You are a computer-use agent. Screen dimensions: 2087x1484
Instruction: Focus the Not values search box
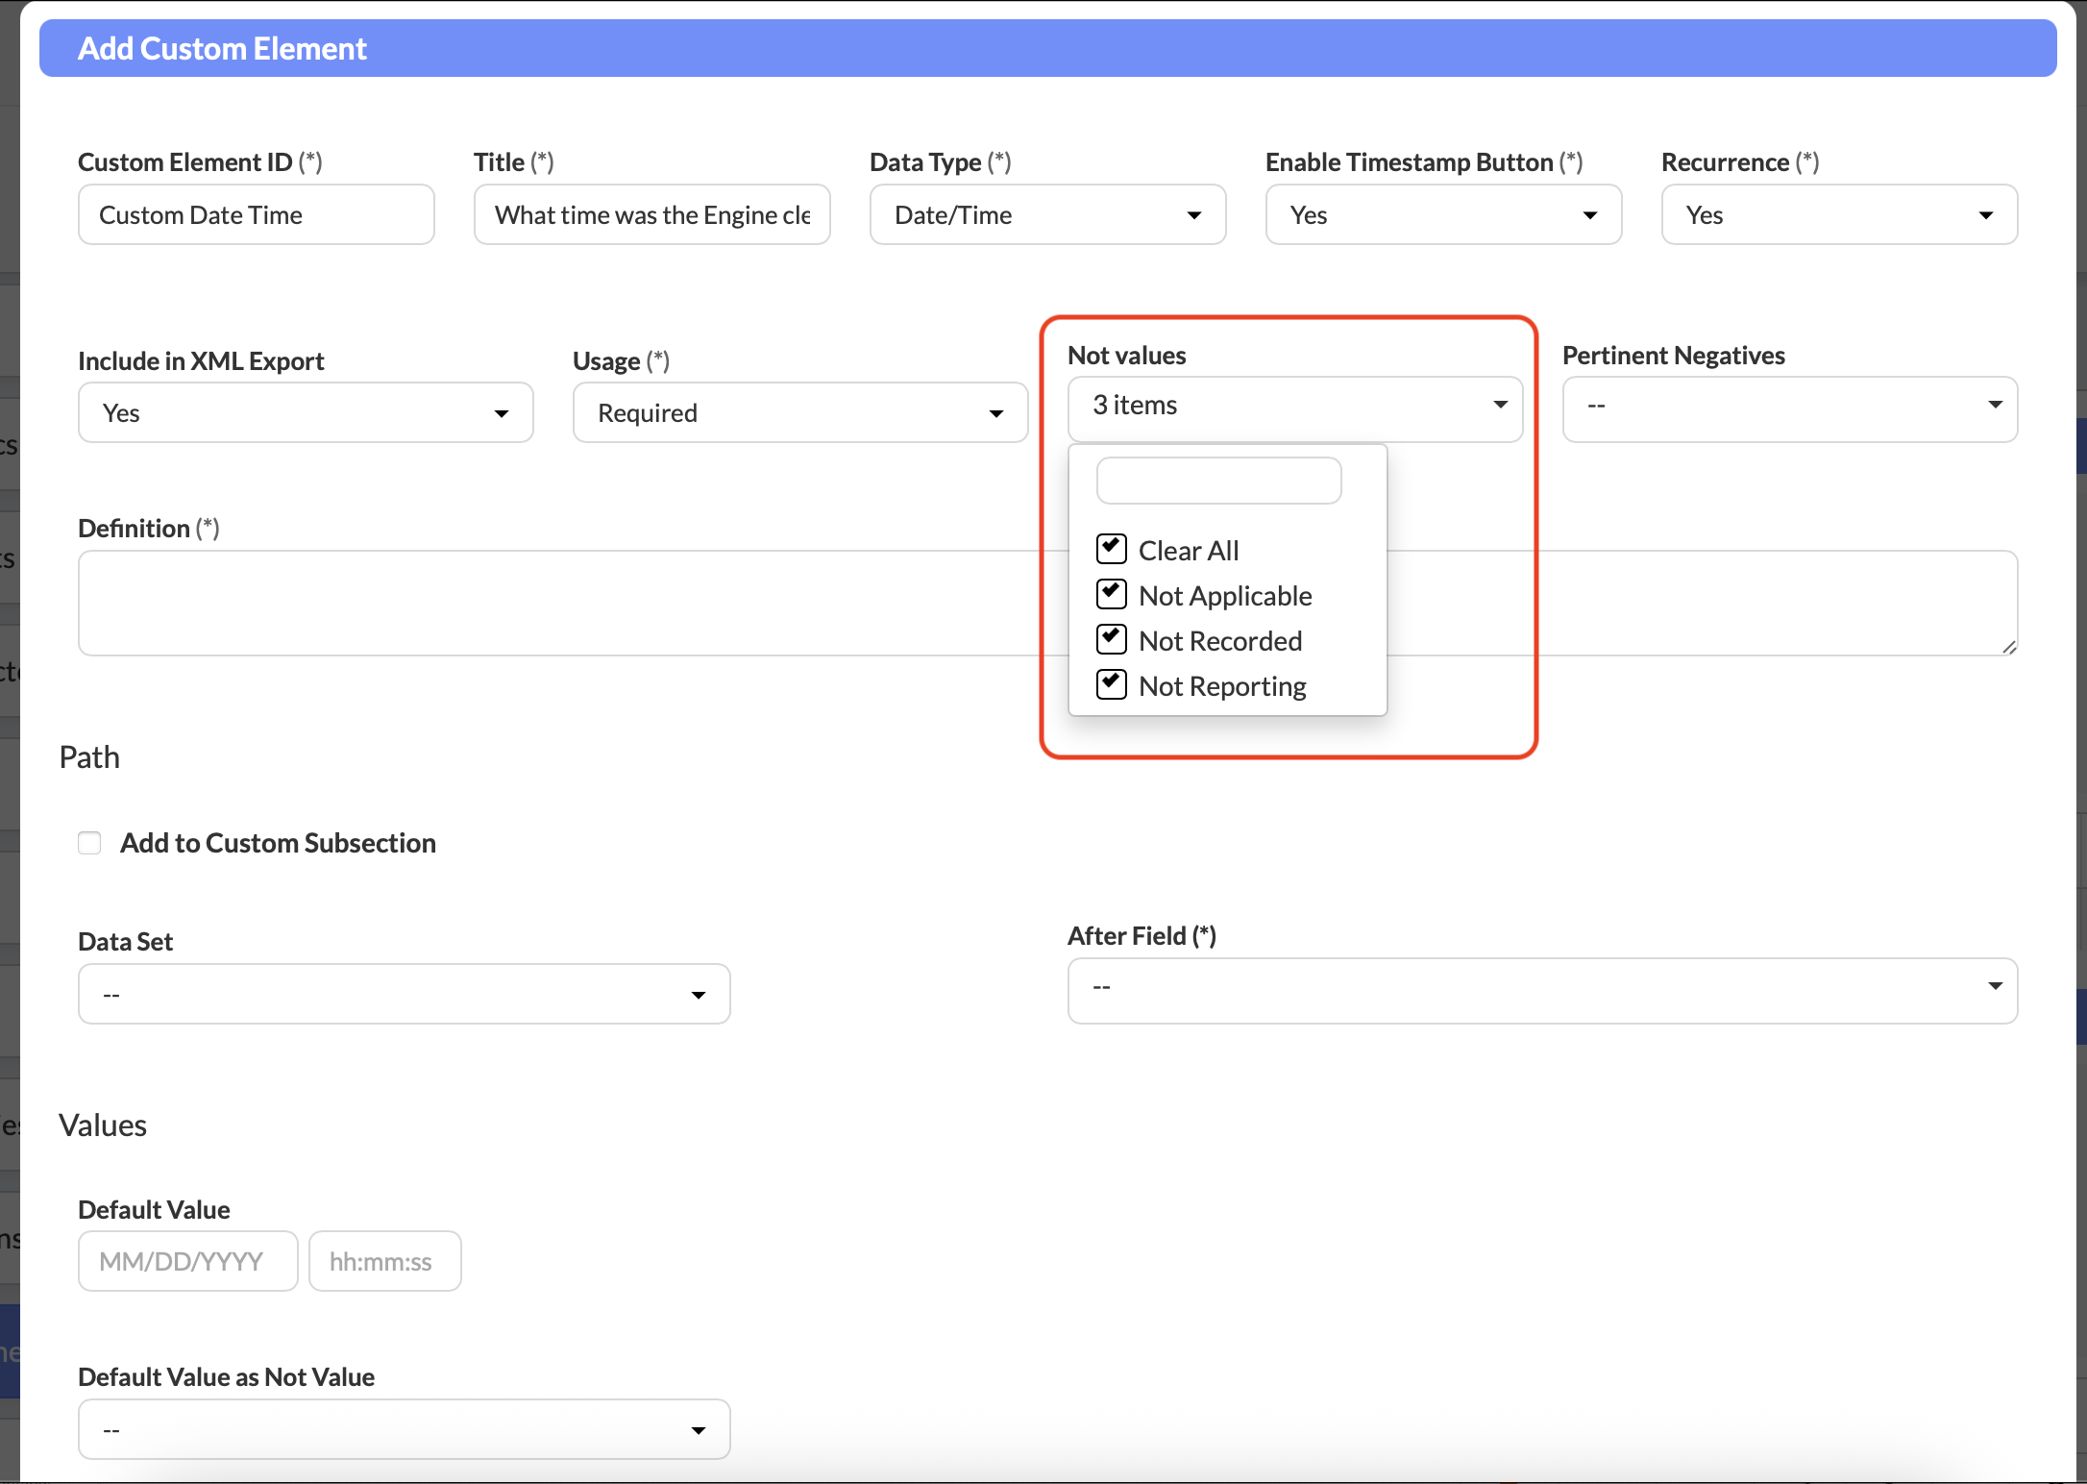1218,481
